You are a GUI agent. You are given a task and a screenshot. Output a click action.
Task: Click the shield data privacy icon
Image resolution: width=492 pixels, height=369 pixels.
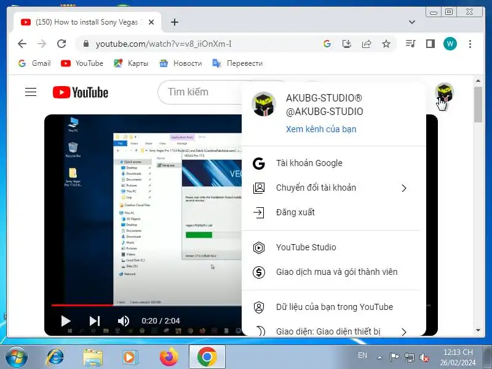tap(259, 307)
